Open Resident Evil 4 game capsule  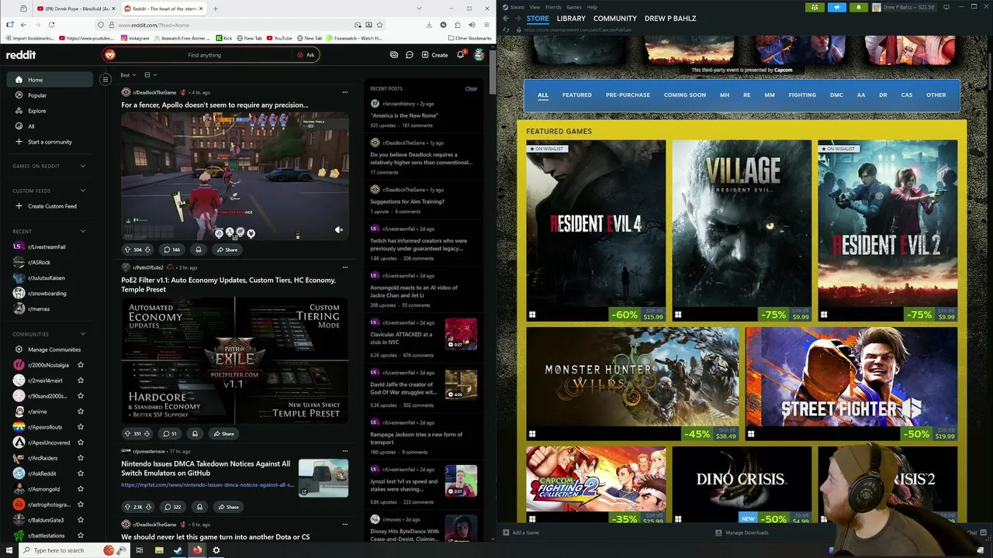[596, 230]
